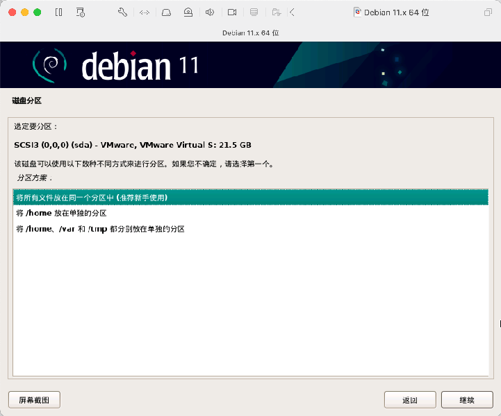Click the SCSI3 (0,0,0) (sda) disk text
501x416 pixels.
[x=133, y=145]
